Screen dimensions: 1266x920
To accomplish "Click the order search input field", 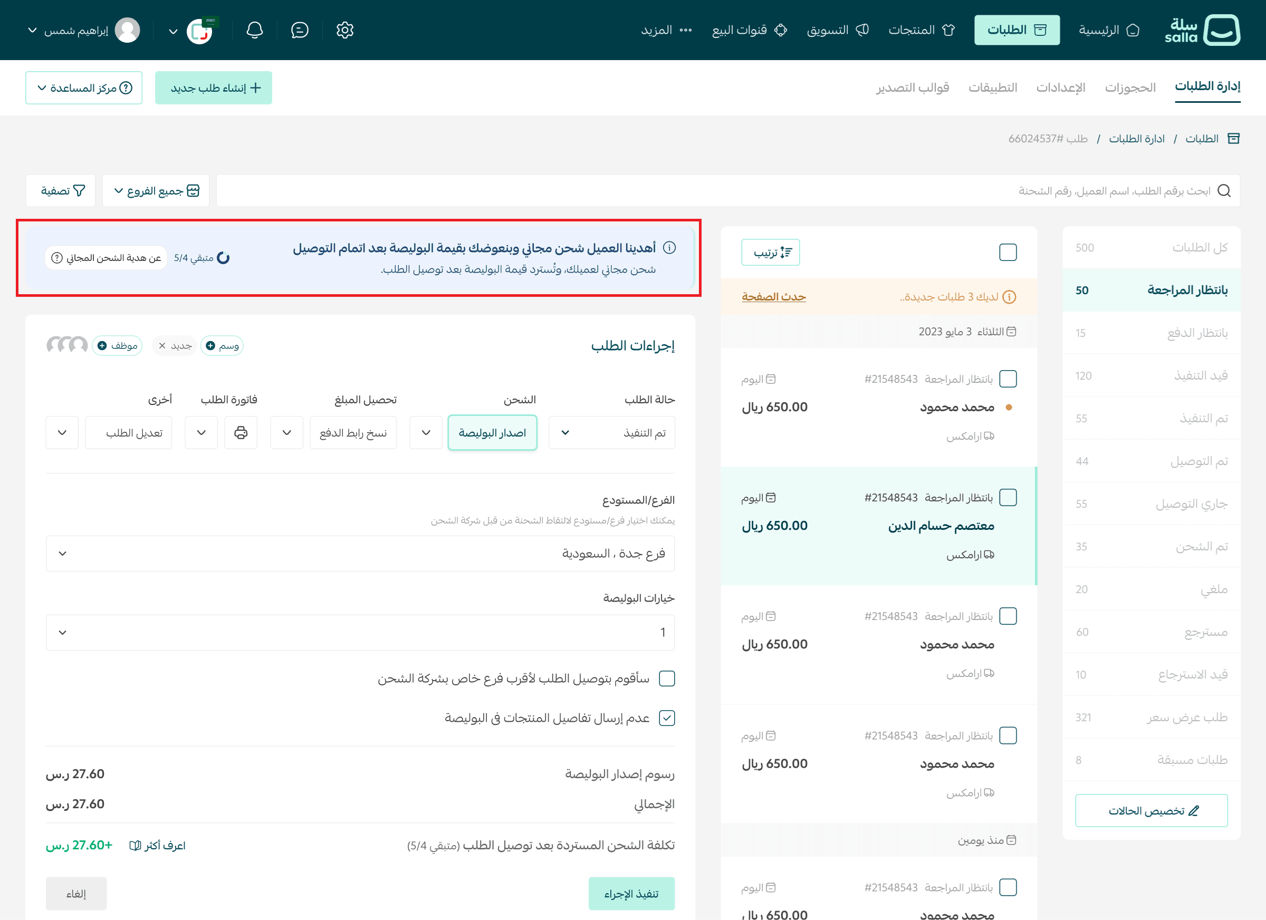I will pos(728,191).
